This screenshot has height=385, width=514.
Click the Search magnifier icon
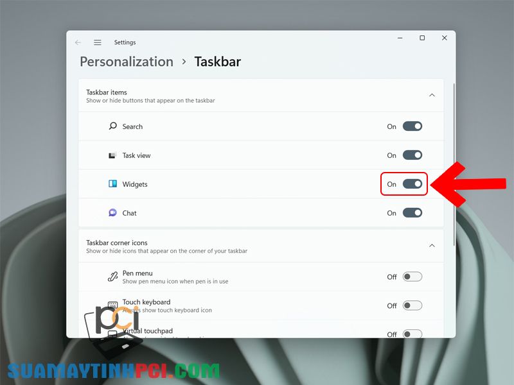pyautogui.click(x=113, y=126)
